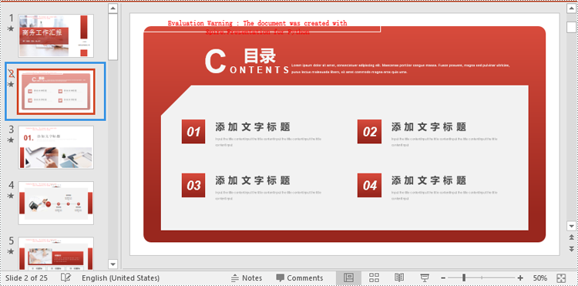
Task: Open the spell check icon in status bar
Action: click(66, 278)
